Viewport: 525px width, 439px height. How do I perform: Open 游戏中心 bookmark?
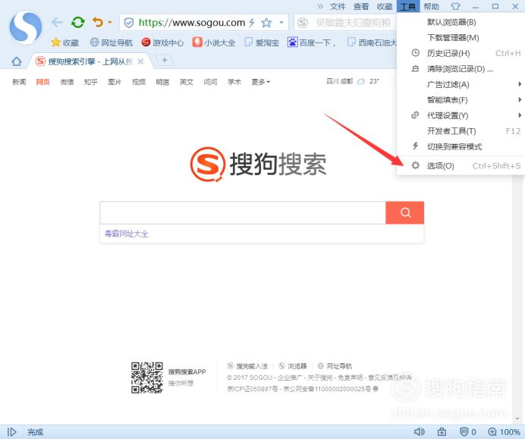(x=162, y=42)
